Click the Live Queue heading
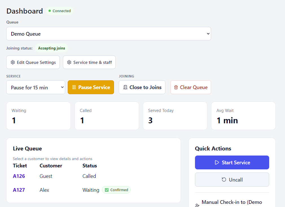The image size is (285, 207). (27, 148)
